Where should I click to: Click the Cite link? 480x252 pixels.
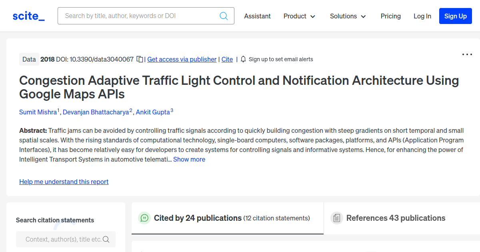[x=227, y=59]
